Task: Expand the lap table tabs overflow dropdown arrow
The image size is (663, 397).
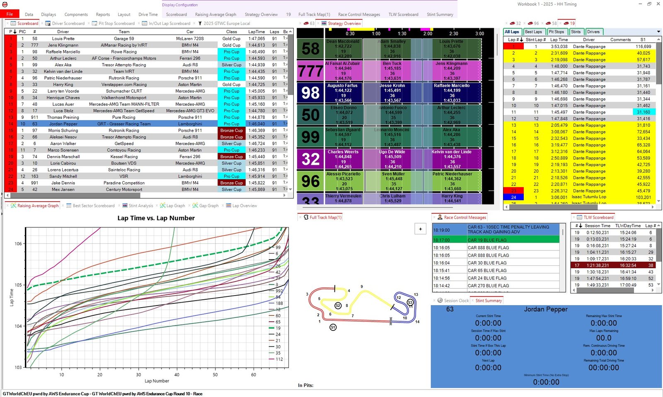Action: [x=658, y=32]
